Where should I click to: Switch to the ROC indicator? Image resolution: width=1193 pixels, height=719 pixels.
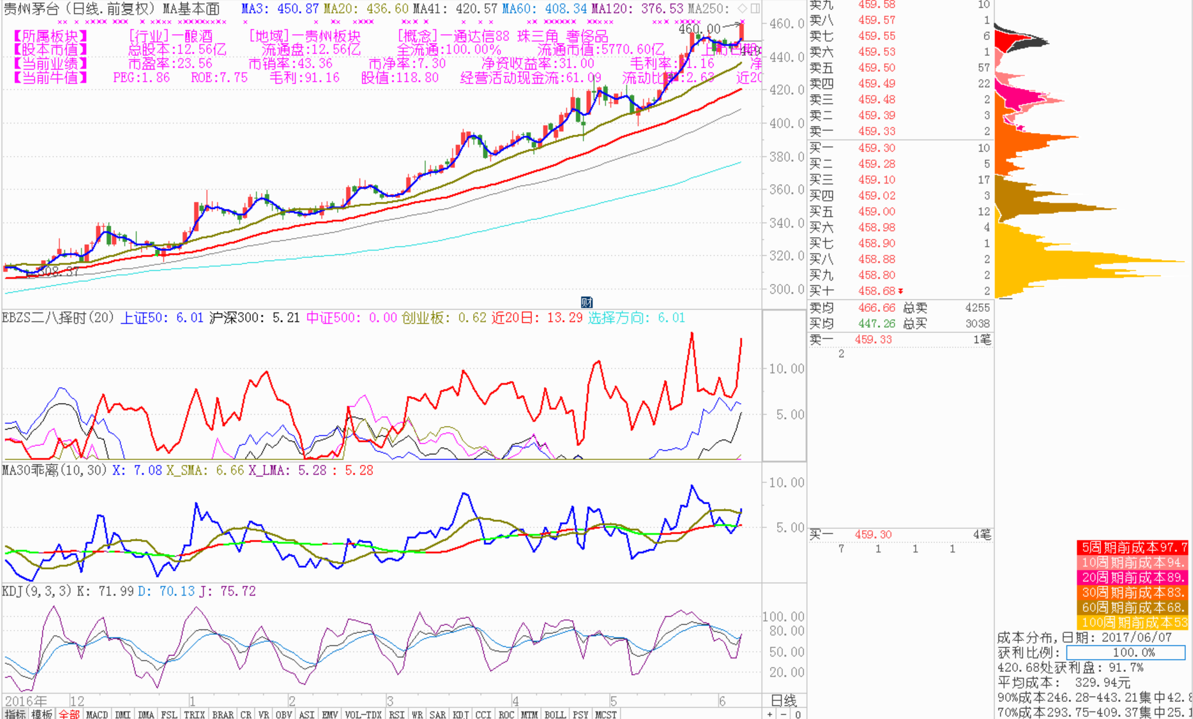tap(506, 714)
